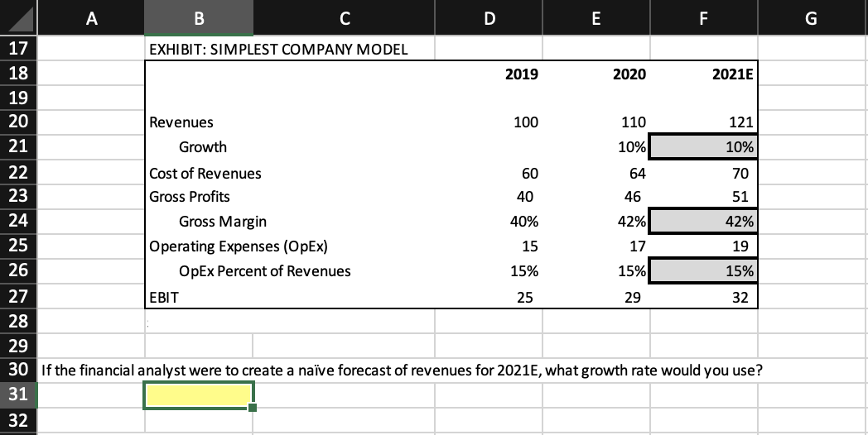Select row 20 header
The image size is (868, 435).
[x=18, y=122]
